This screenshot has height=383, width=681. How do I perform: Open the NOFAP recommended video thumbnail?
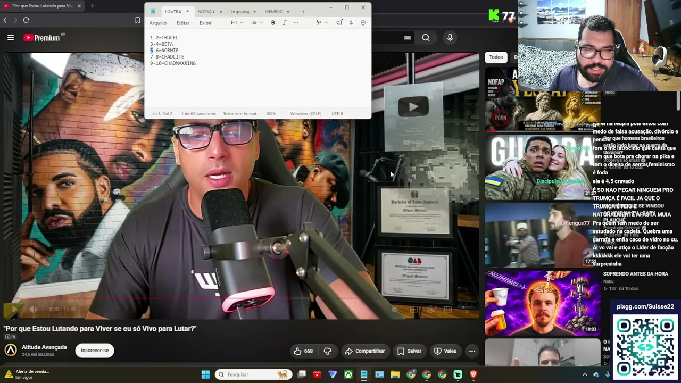click(x=542, y=99)
